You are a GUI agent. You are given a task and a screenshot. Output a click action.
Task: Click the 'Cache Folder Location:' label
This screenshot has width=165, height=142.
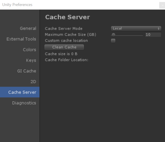pyautogui.click(x=67, y=60)
